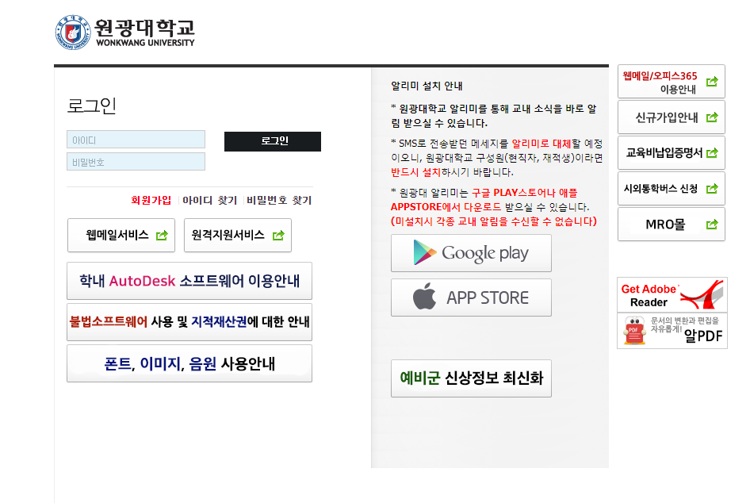Click the external link icon on 웹메일서비스
Image resolution: width=750 pixels, height=503 pixels.
(x=163, y=235)
